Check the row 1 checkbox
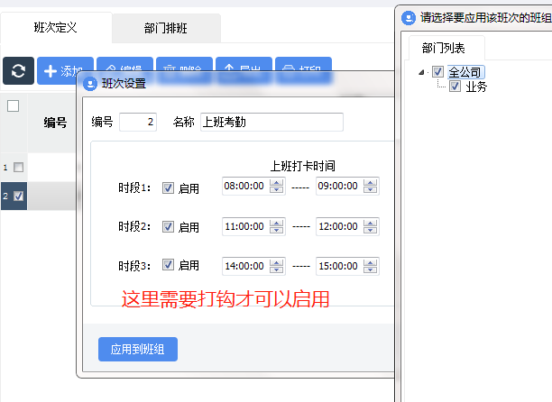552x402 pixels. 18,167
